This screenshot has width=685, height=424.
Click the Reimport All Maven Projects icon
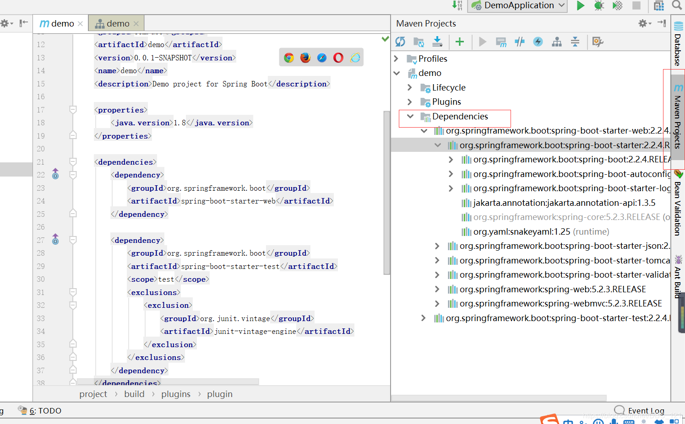(400, 42)
